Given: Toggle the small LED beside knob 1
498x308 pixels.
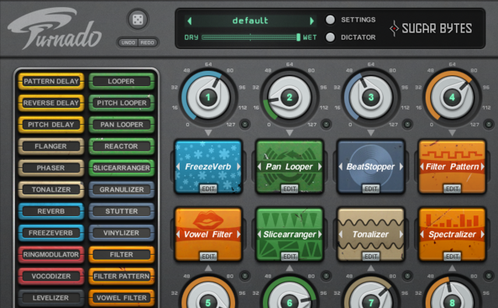Looking at the screenshot, I should 245,124.
